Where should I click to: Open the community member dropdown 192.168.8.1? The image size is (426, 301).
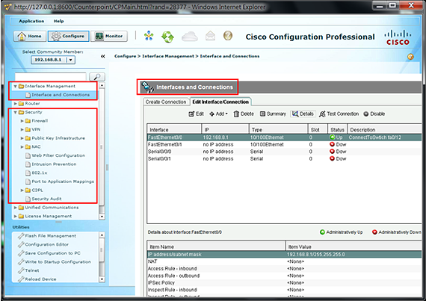coord(53,60)
